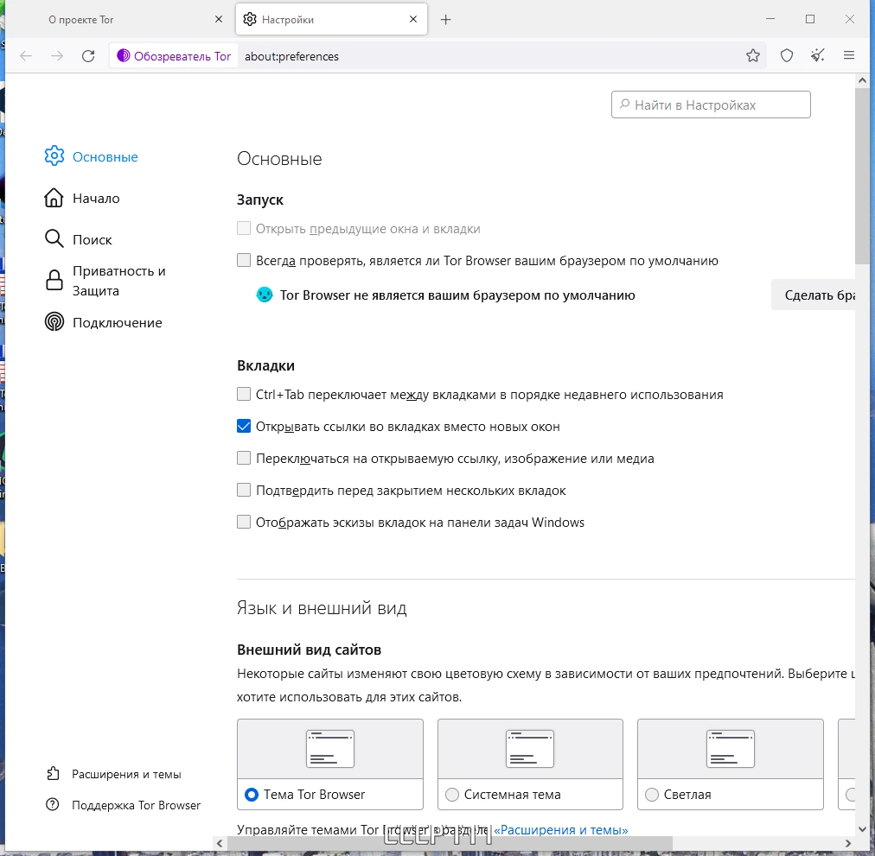Click the onion icon for Подключение
Viewport: 875px width, 856px height.
(x=54, y=322)
